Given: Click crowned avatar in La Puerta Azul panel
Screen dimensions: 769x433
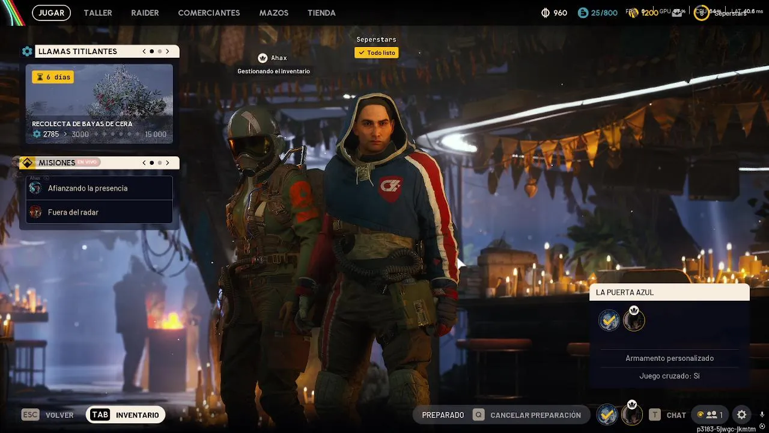Looking at the screenshot, I should (634, 319).
